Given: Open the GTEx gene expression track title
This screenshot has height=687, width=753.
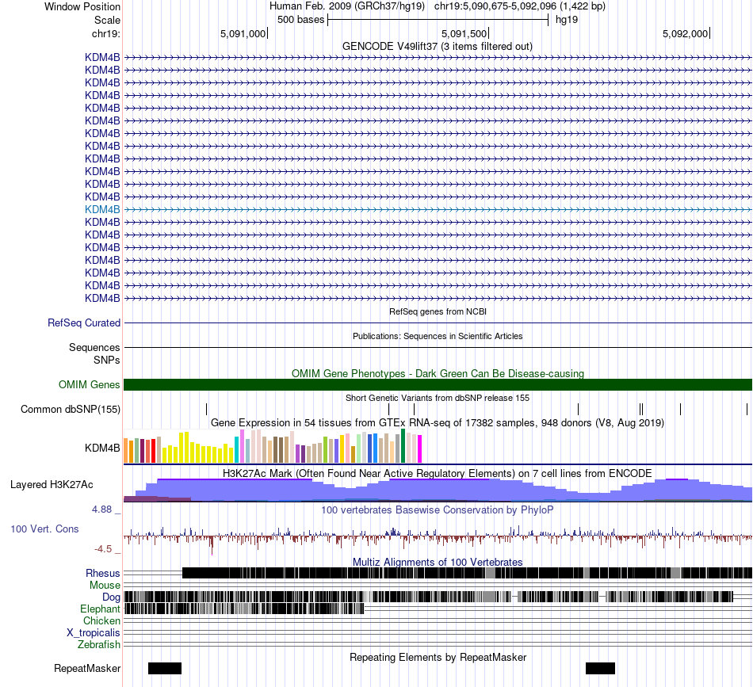Looking at the screenshot, I should click(x=438, y=423).
